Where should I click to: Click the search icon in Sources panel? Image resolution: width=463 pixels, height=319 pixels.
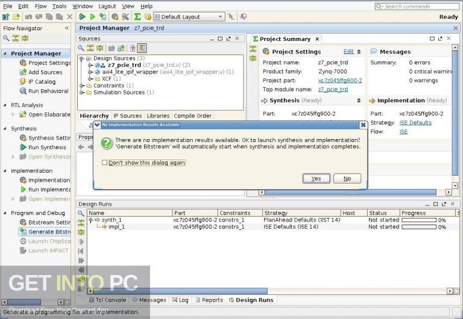(x=81, y=48)
